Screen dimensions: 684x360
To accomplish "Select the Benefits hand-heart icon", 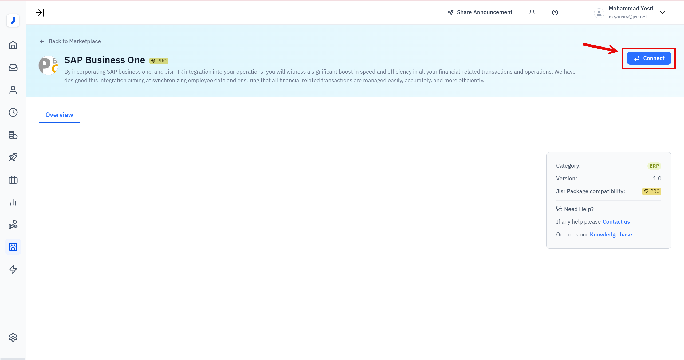I will point(13,224).
